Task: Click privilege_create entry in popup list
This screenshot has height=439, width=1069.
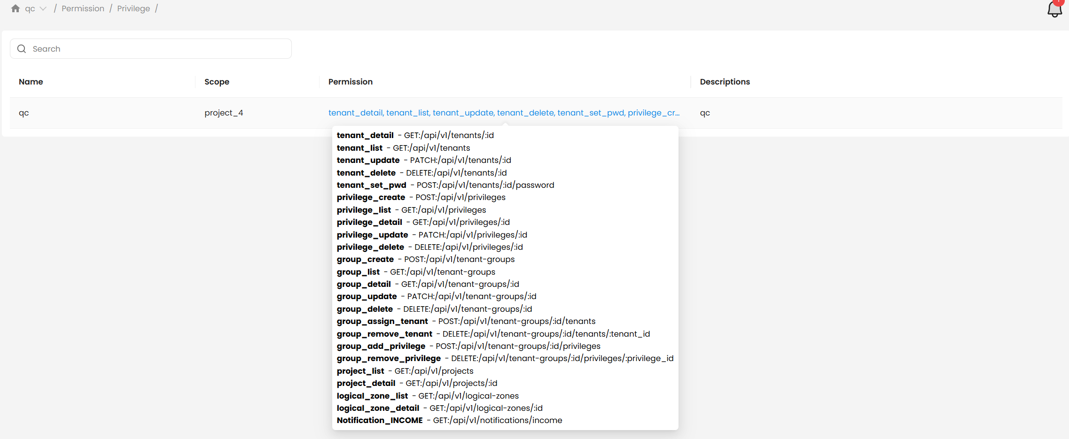Action: point(371,197)
